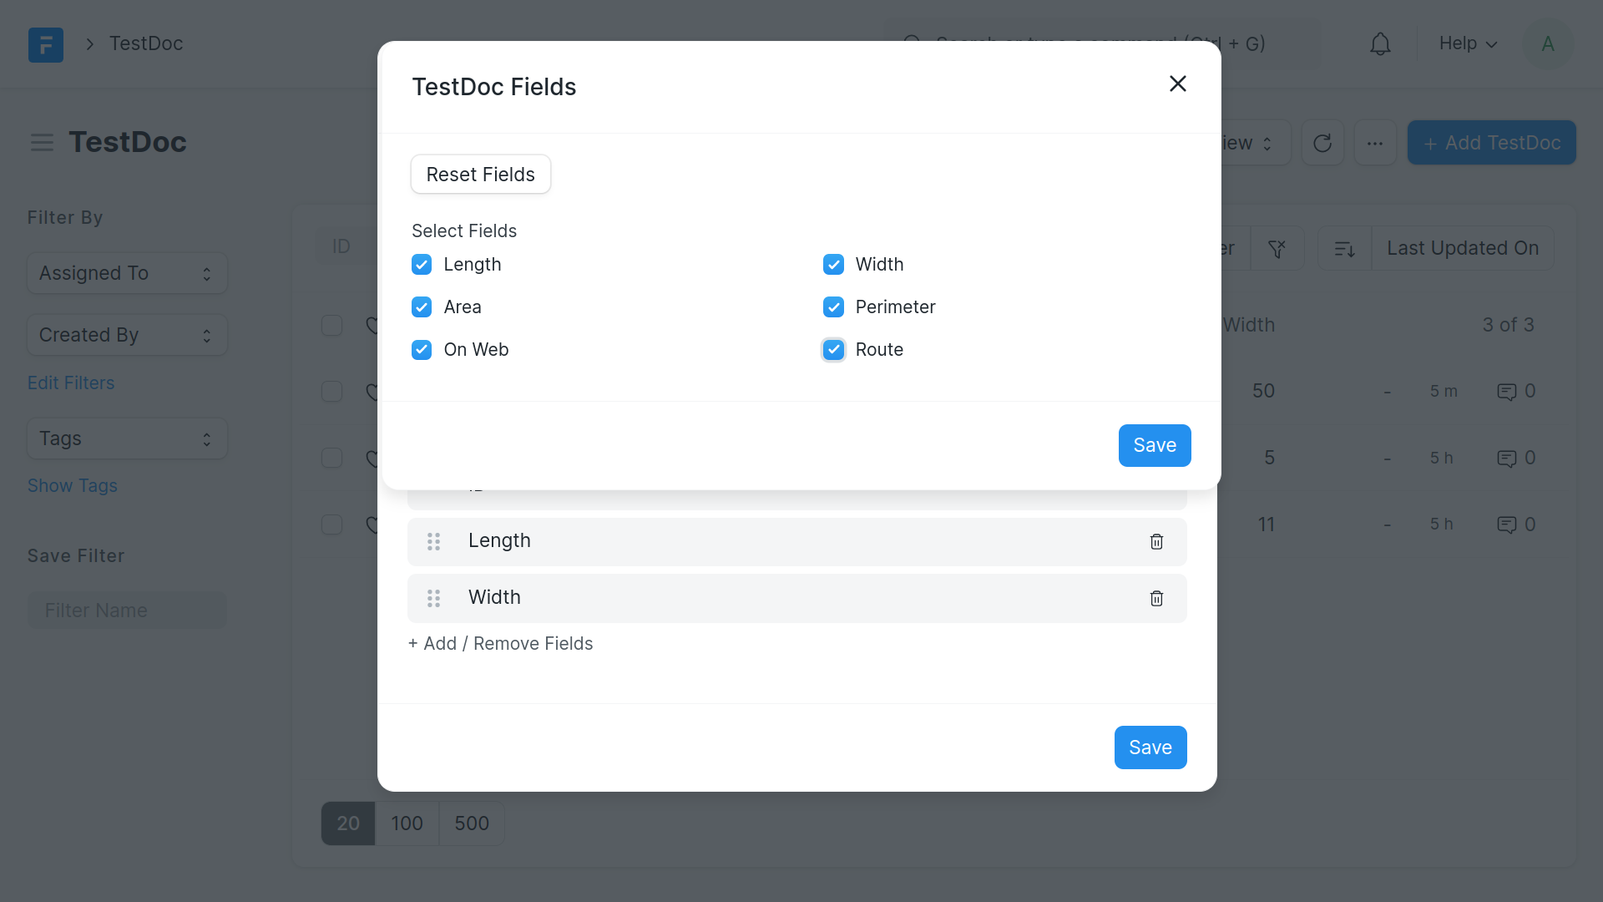Open the Assigned To filter dropdown
Screen dimensions: 1603x902
point(127,274)
